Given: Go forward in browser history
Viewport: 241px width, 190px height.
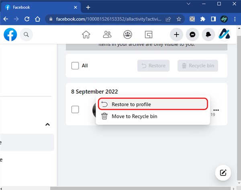Looking at the screenshot, I should (x=16, y=19).
